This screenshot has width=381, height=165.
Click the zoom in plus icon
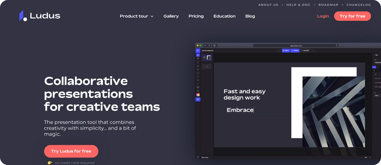tap(370, 157)
